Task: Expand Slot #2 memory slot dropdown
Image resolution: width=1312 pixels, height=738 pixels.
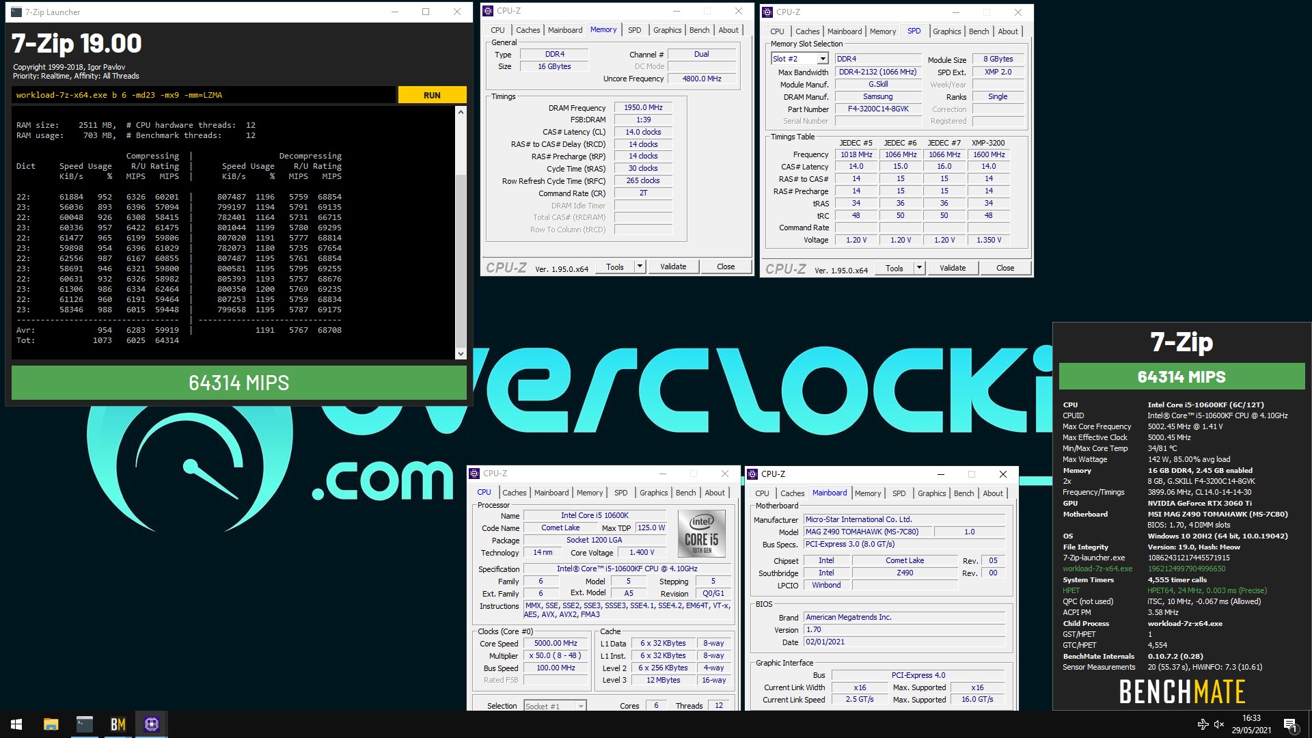Action: (x=823, y=59)
